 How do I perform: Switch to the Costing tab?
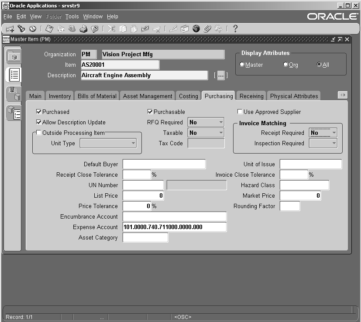pyautogui.click(x=188, y=96)
